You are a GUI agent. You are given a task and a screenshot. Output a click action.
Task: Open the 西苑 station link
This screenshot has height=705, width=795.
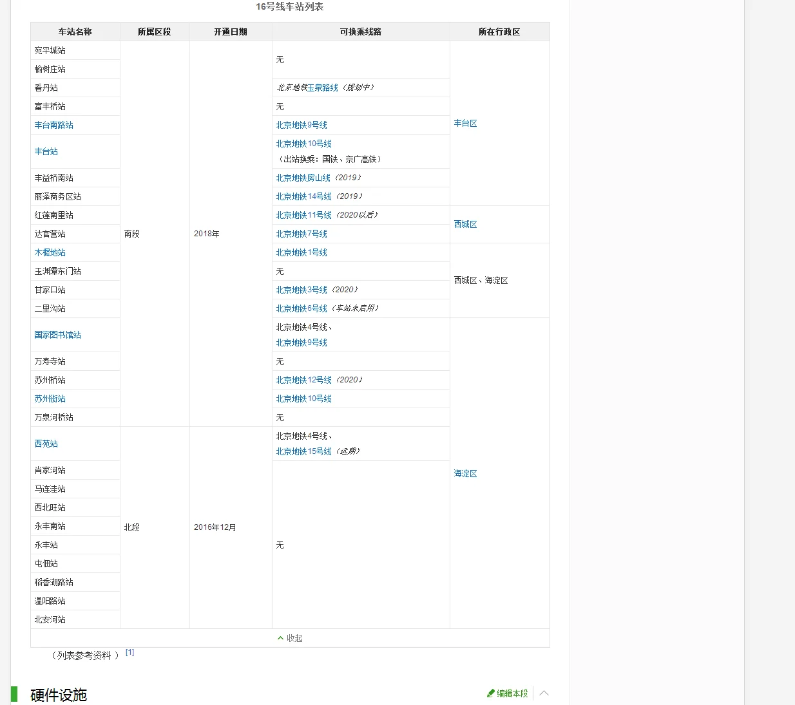tap(46, 444)
